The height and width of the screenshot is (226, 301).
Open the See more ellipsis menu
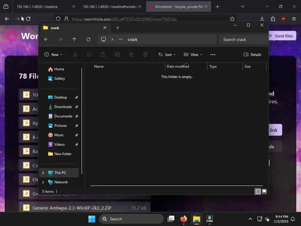point(213,54)
